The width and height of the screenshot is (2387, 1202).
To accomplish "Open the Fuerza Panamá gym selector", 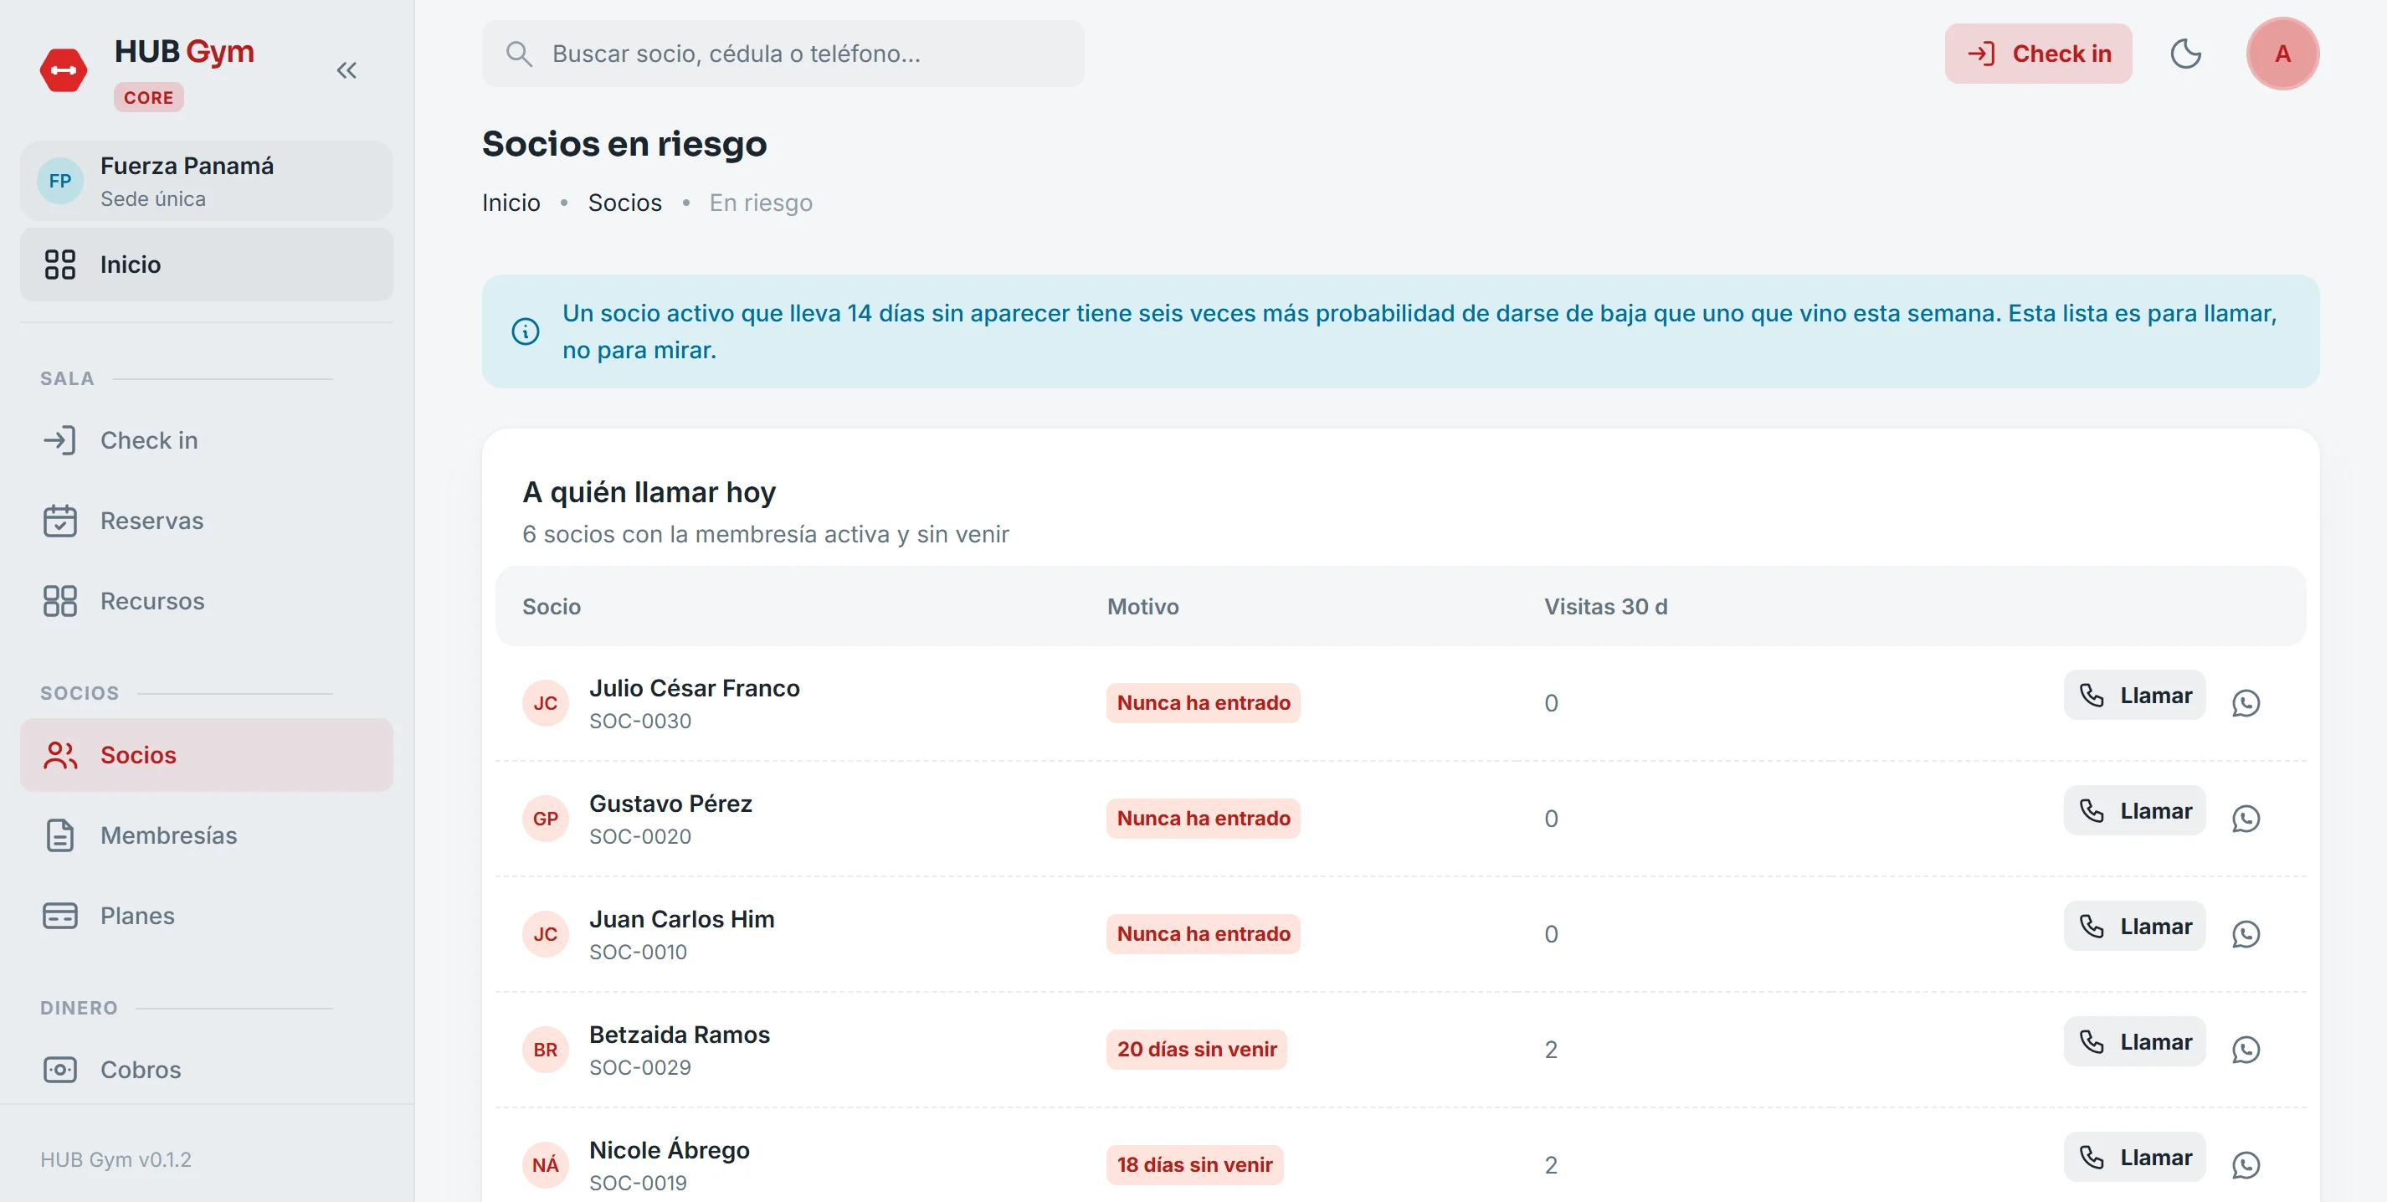I will (207, 181).
